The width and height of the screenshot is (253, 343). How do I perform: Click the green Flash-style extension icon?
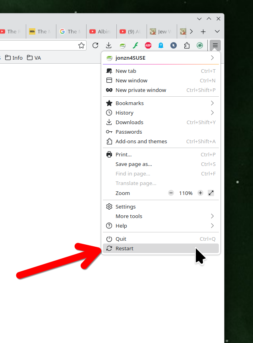[135, 45]
